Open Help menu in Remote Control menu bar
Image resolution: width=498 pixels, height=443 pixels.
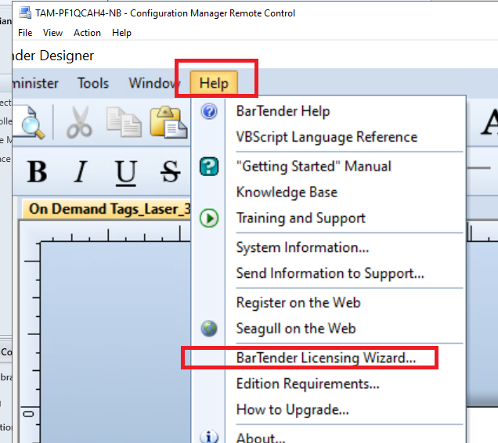[x=121, y=33]
